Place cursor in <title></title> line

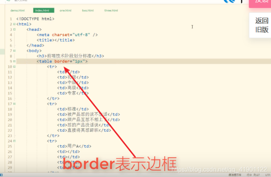56,40
